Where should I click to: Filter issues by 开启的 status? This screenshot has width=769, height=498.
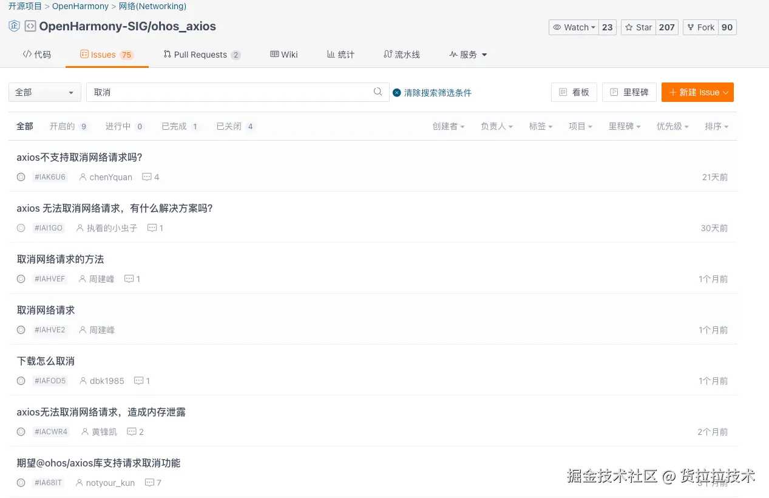point(69,126)
